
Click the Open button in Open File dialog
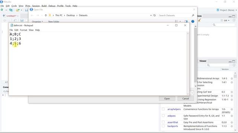tap(167, 99)
